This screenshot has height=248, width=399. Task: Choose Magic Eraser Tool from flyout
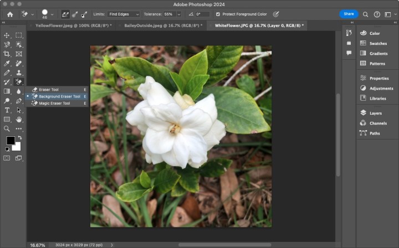coord(54,104)
